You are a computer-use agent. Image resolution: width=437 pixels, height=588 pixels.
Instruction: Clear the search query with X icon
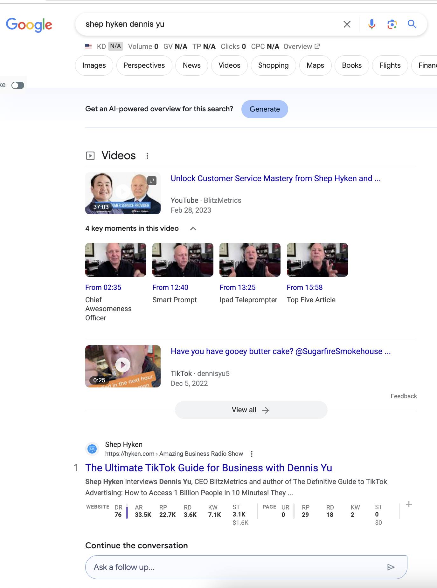tap(347, 24)
